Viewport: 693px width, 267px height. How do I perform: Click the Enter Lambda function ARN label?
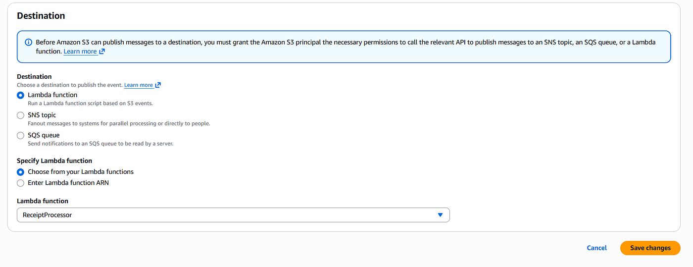pyautogui.click(x=68, y=183)
